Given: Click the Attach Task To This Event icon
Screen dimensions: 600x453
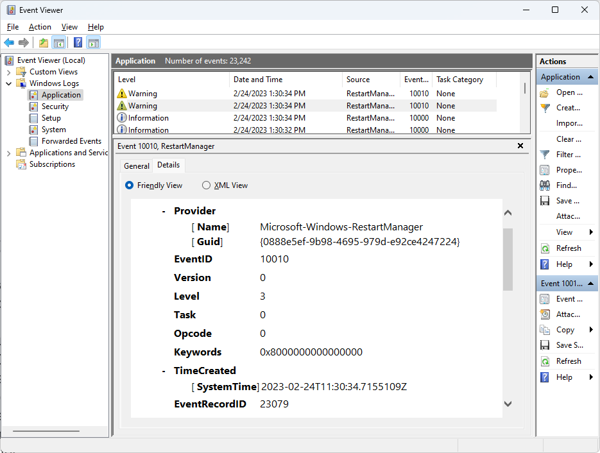Looking at the screenshot, I should coord(545,314).
